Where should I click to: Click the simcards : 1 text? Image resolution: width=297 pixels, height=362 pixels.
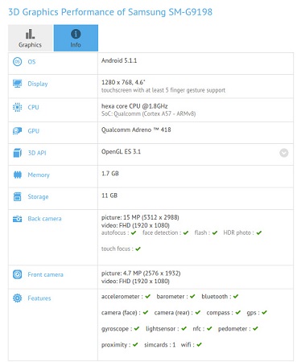click(160, 345)
